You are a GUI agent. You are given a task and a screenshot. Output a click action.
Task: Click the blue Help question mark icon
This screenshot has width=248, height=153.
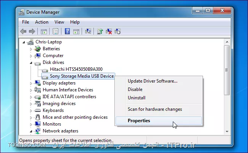(68, 31)
